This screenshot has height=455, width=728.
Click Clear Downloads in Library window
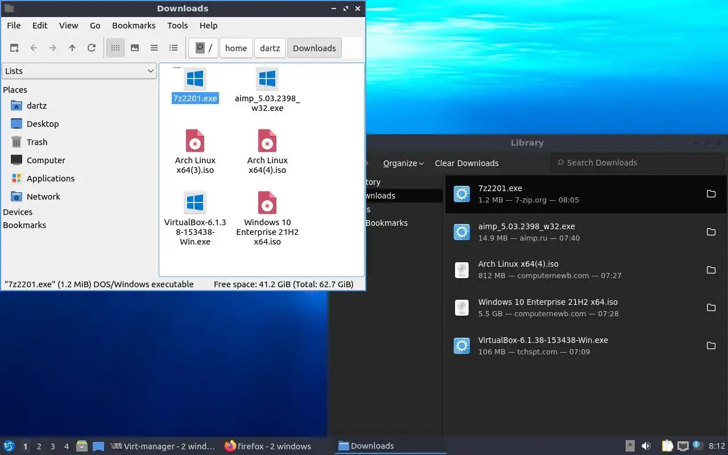point(466,163)
